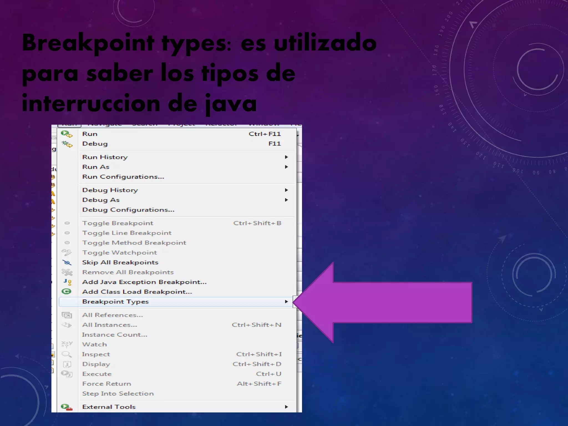Click Toggle Breakpoint entry text

click(118, 223)
